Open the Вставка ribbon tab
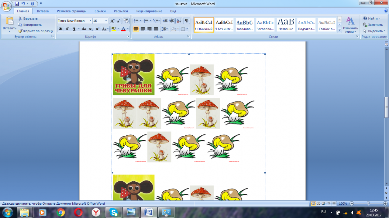The height and width of the screenshot is (218, 389). [x=43, y=11]
